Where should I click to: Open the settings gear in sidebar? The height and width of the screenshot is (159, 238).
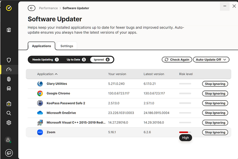[x=9, y=123]
